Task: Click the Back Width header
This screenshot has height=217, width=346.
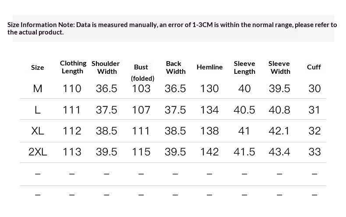Action: [176, 67]
